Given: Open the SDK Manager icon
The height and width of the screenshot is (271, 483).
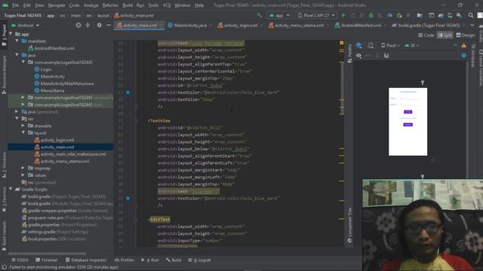Looking at the screenshot, I should coord(459,15).
